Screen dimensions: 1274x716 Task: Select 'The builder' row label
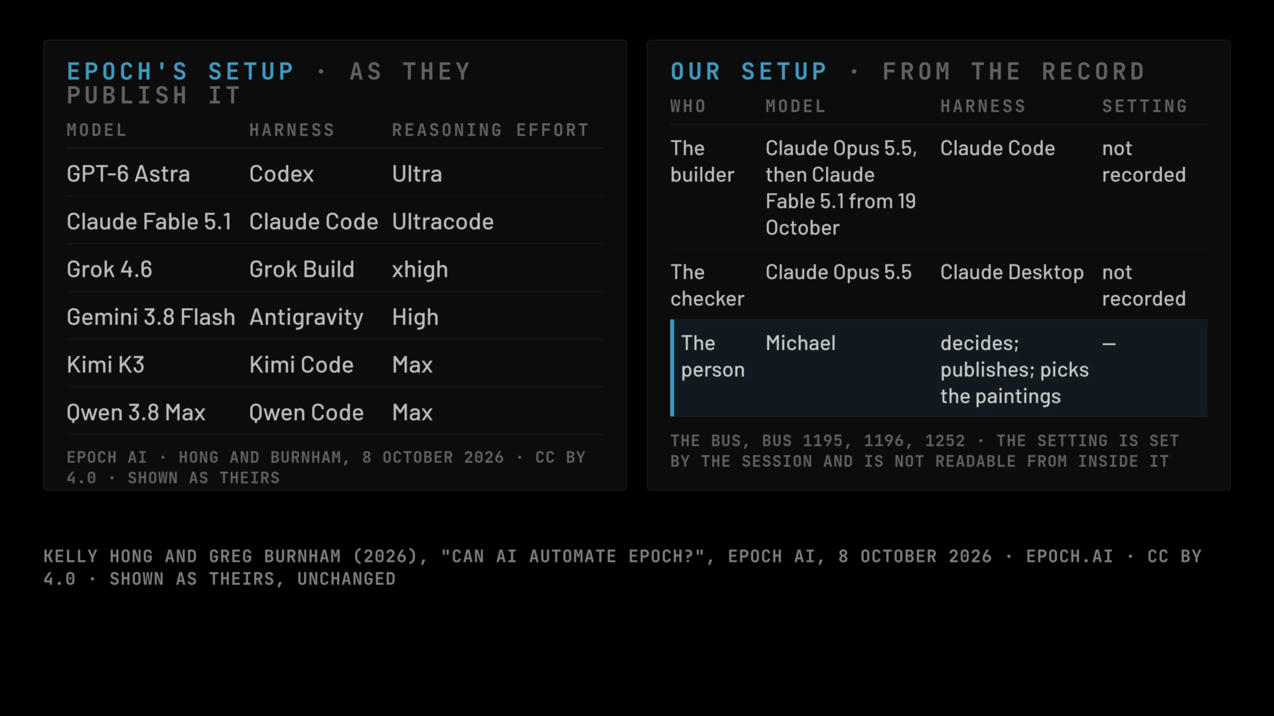pos(702,161)
